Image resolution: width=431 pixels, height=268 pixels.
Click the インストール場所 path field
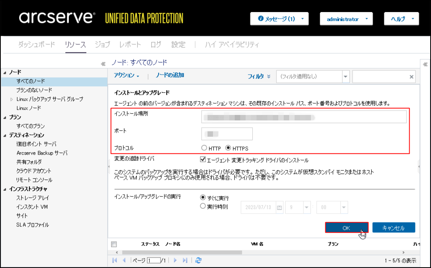(x=304, y=117)
